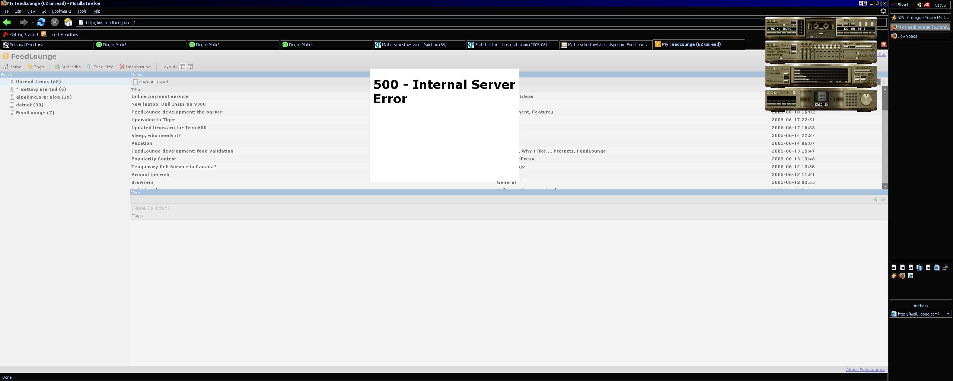Open the View menu

(x=31, y=11)
